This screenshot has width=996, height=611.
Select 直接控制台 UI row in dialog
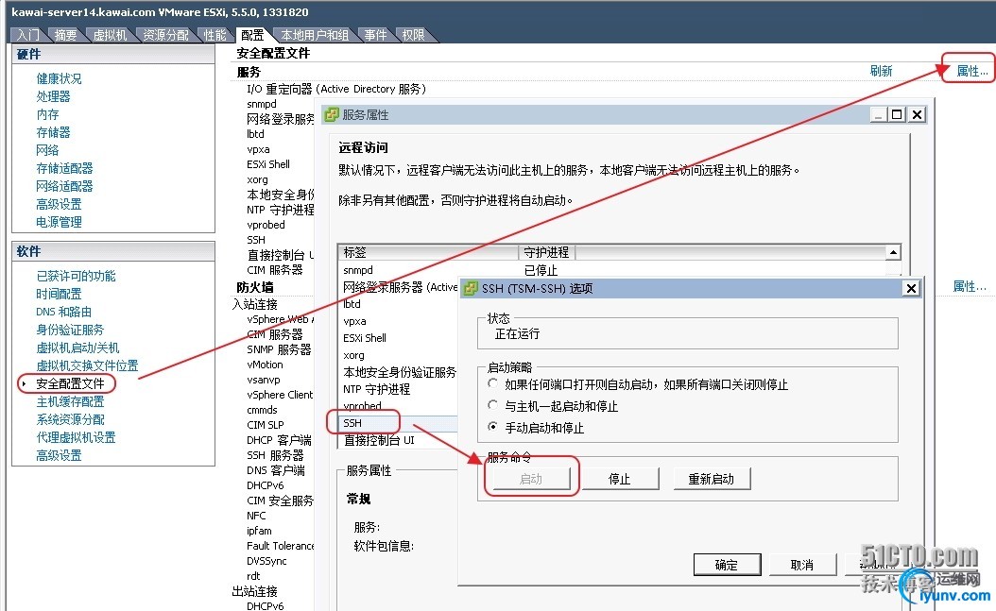(398, 440)
